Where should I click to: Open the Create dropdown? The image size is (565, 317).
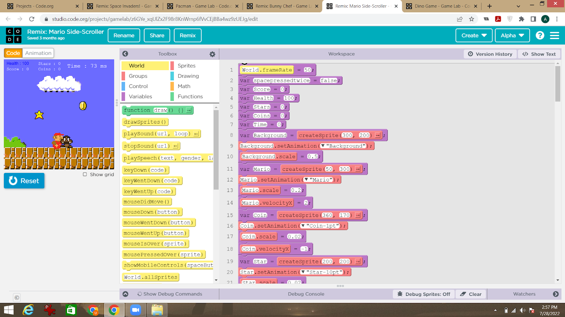pos(474,35)
